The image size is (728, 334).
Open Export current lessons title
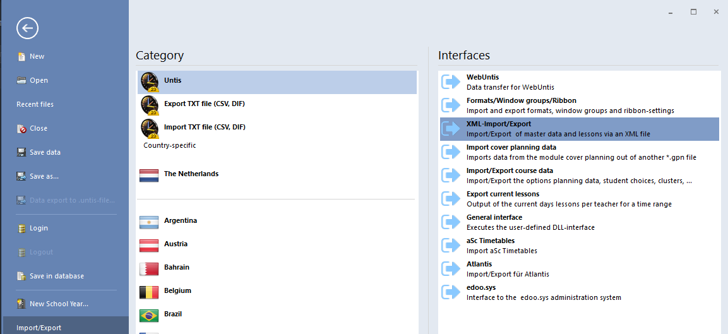click(x=503, y=194)
